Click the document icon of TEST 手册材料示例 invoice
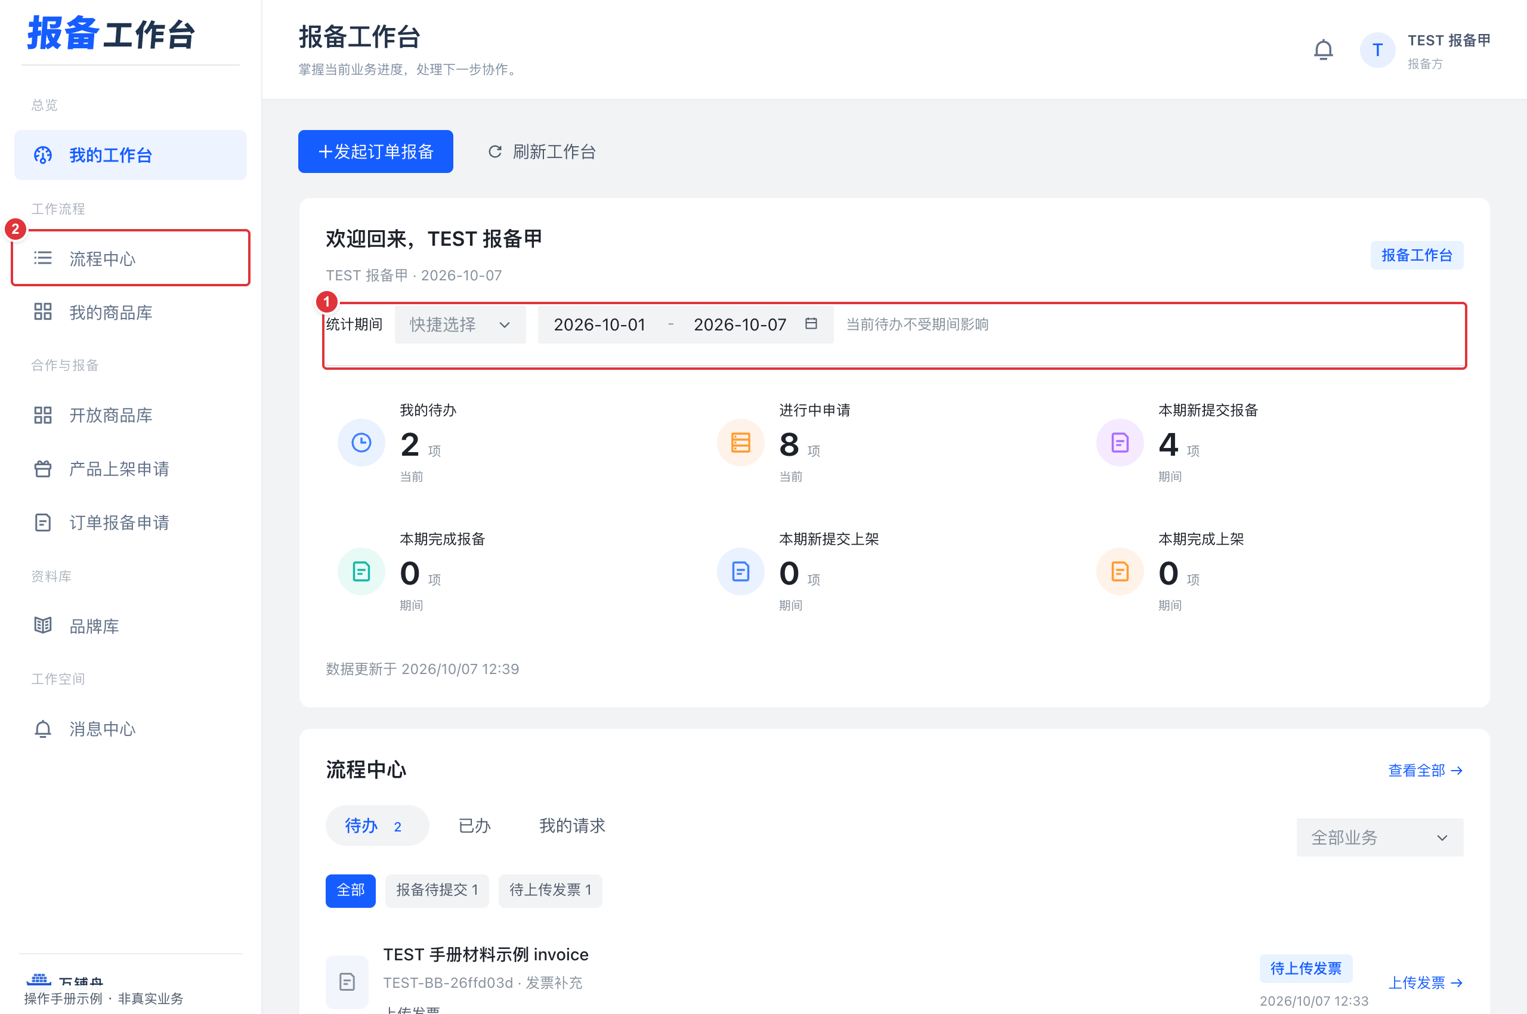The width and height of the screenshot is (1527, 1014). [347, 982]
